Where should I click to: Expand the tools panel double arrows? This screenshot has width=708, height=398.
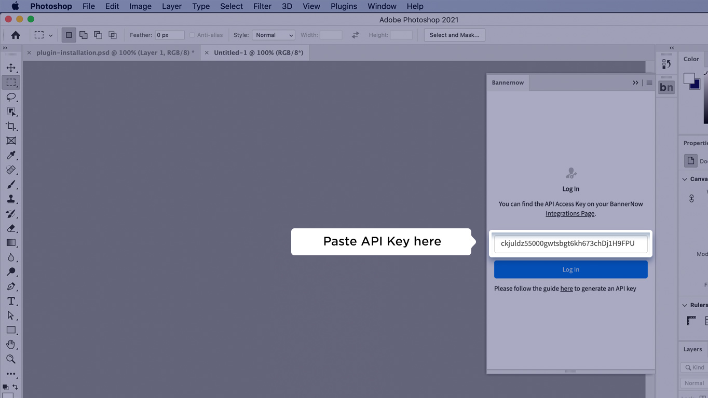point(5,48)
